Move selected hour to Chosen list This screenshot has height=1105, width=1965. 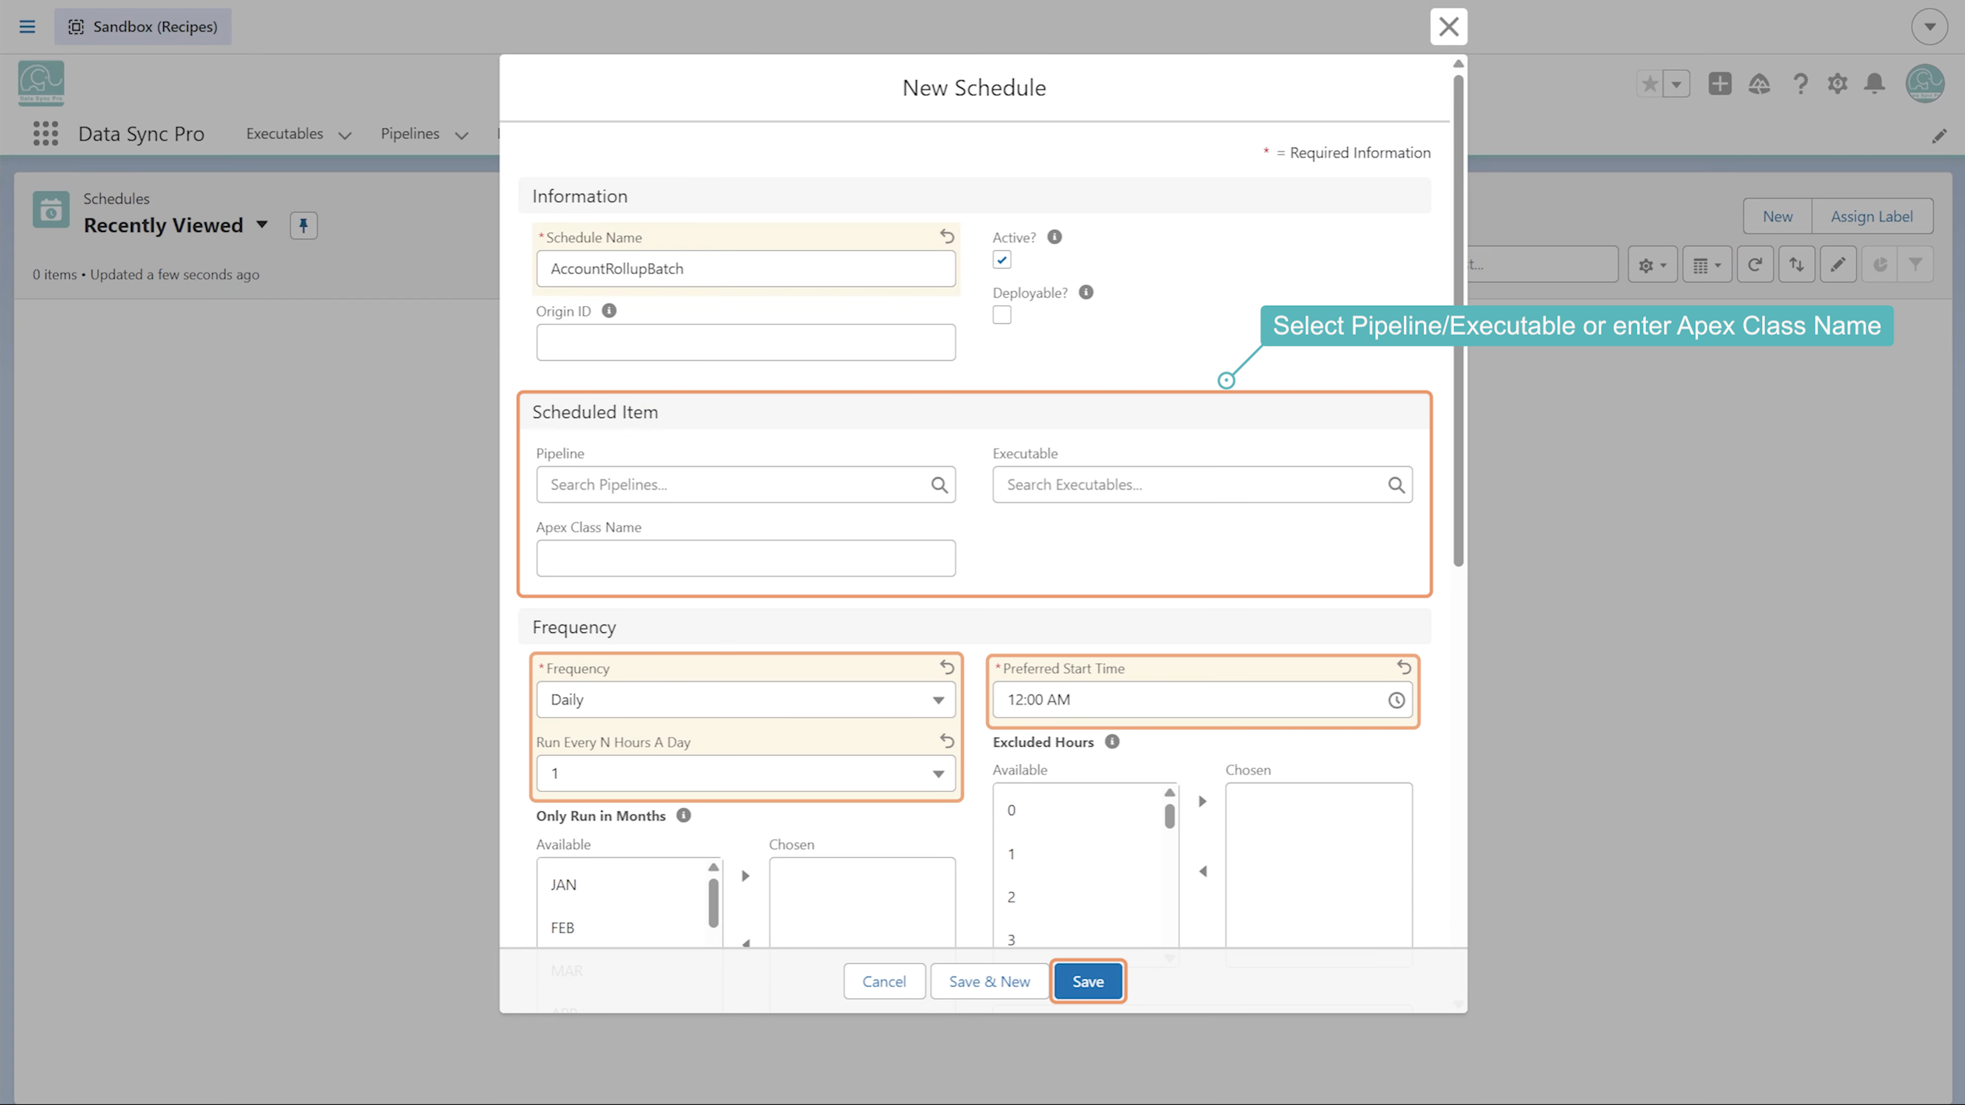click(x=1202, y=802)
